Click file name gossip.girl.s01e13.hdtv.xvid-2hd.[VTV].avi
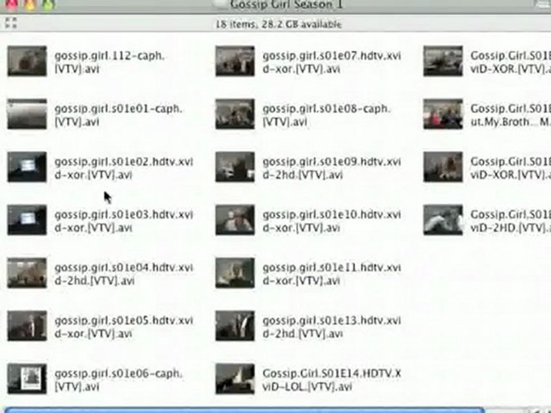Viewport: 551px width, 413px height. pos(332,327)
